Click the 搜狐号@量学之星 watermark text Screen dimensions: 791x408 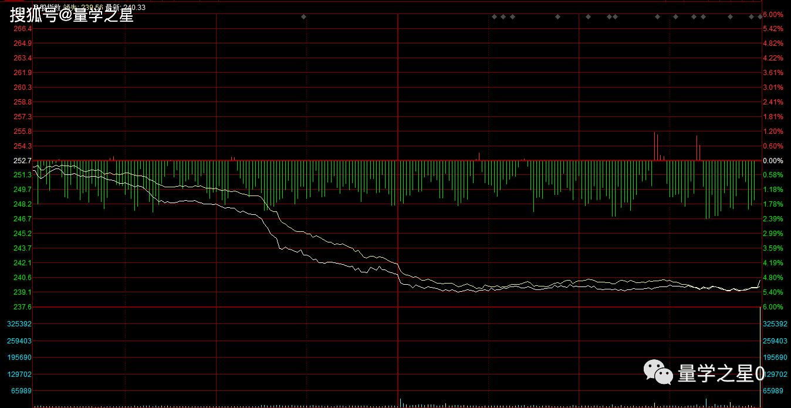point(72,15)
